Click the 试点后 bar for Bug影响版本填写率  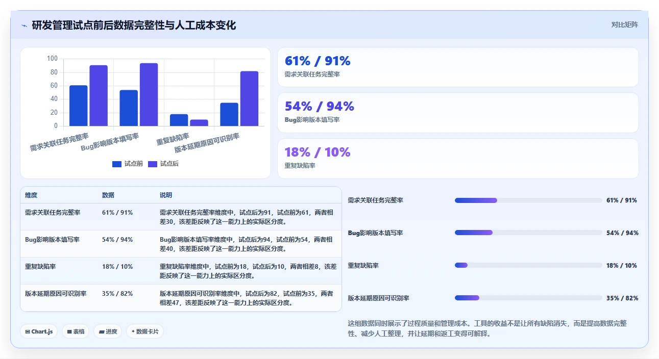(x=149, y=94)
